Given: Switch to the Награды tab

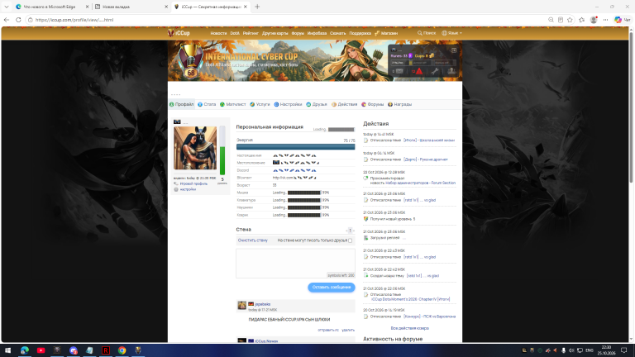Looking at the screenshot, I should point(399,104).
